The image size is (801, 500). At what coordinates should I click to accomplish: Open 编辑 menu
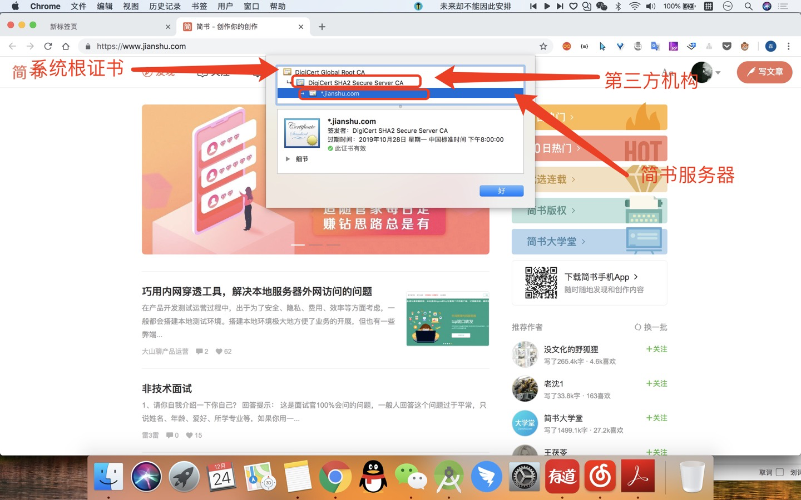[x=105, y=6]
